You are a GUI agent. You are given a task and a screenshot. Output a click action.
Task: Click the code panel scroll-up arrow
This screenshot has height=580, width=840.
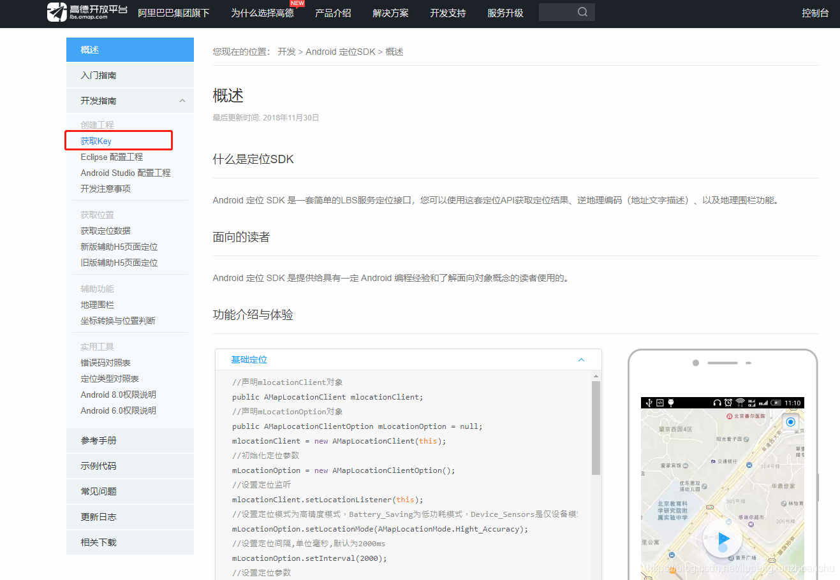pyautogui.click(x=596, y=376)
